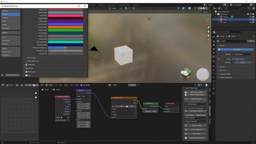The height and width of the screenshot is (144, 256).
Task: Click Save Preferences button
Action: [x=12, y=75]
